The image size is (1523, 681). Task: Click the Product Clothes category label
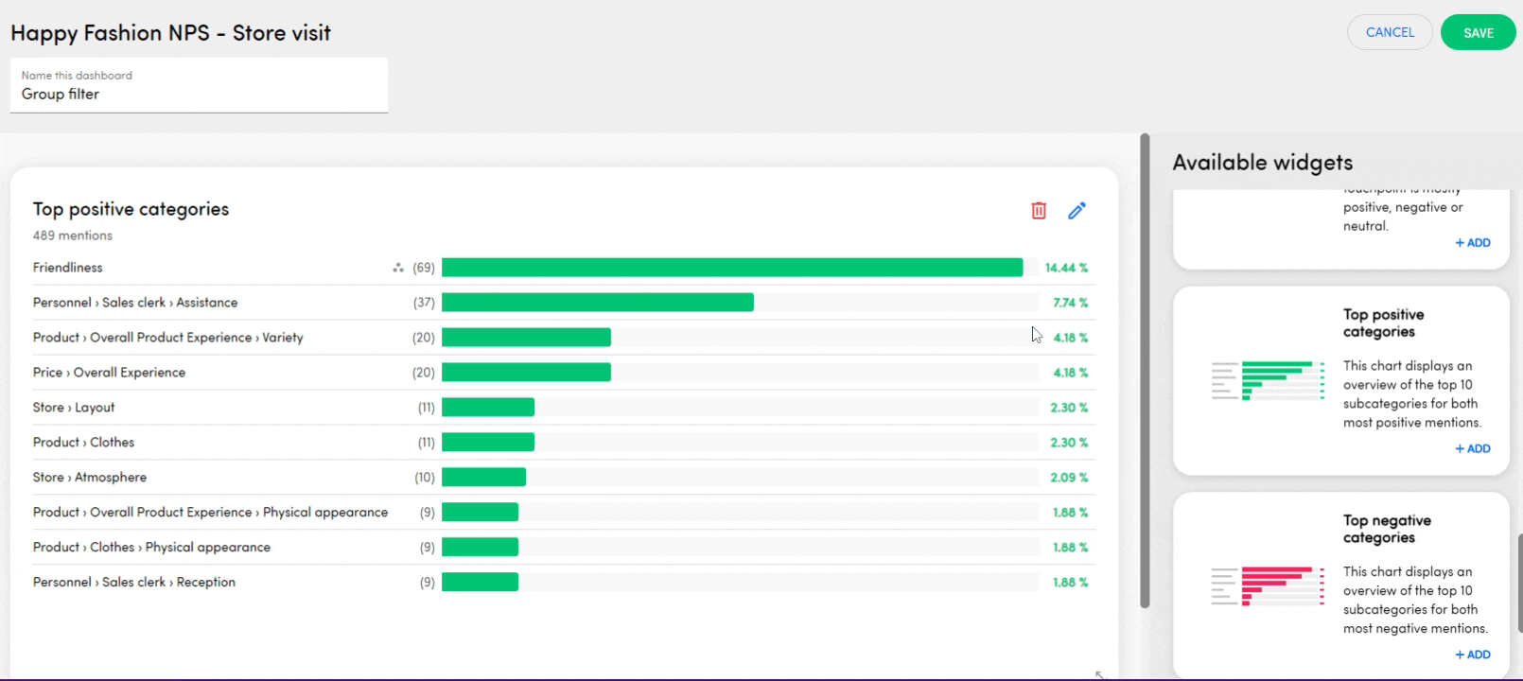point(83,443)
